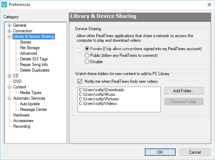Select the Downloads folder in watch list
Viewport: 215px width, 160px height.
coord(102,90)
